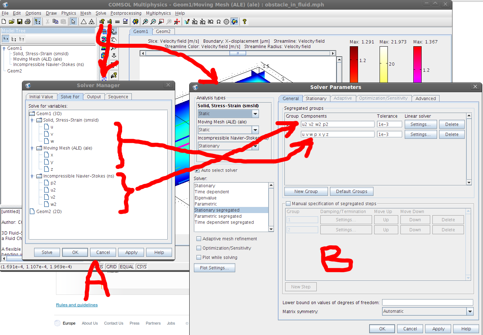Collapse the Moving Mesh (ALE) tree node
Screen dimensions: 483x335
[x=32, y=148]
